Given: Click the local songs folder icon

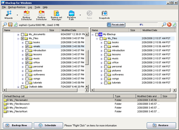Looking at the screenshot, I should click(31, 79).
